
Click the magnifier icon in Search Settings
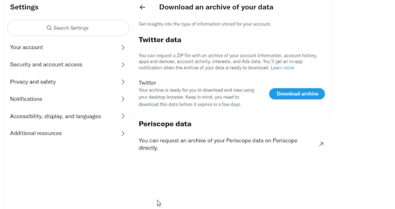tap(49, 28)
